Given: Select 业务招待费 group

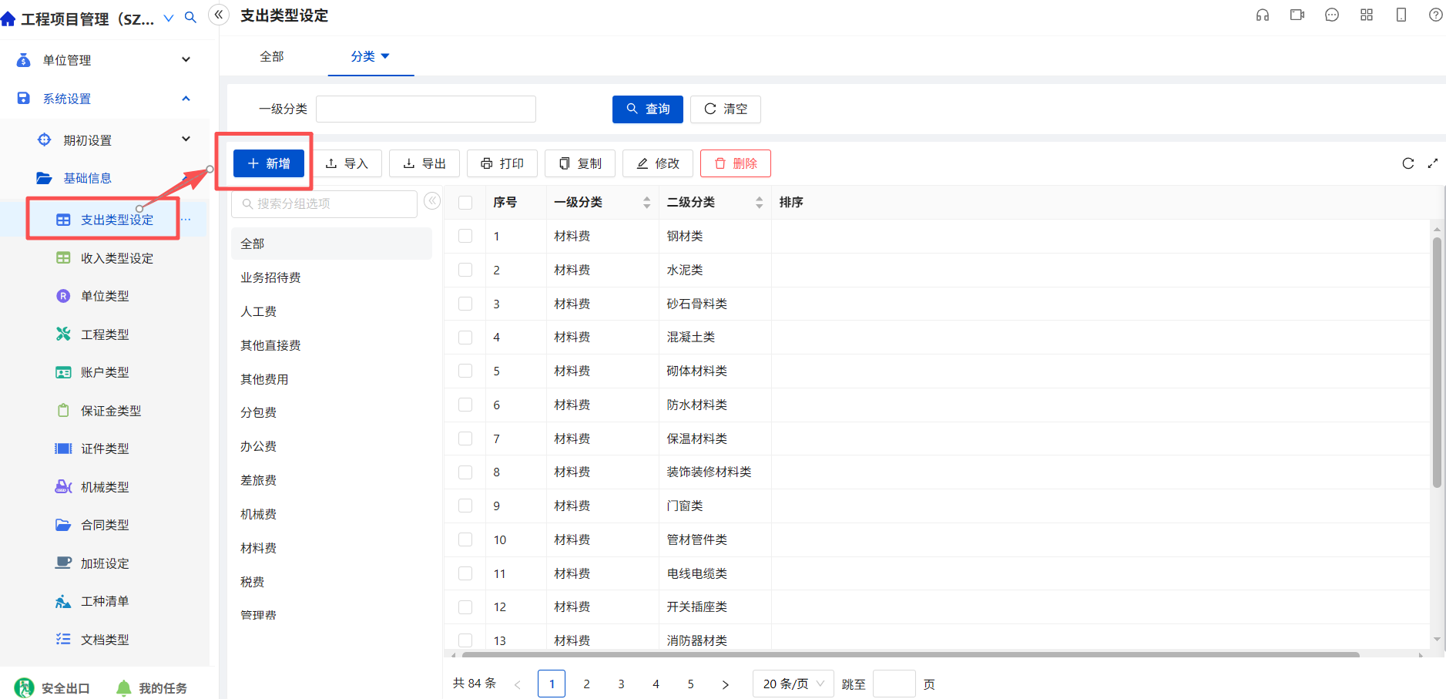Looking at the screenshot, I should tap(331, 277).
